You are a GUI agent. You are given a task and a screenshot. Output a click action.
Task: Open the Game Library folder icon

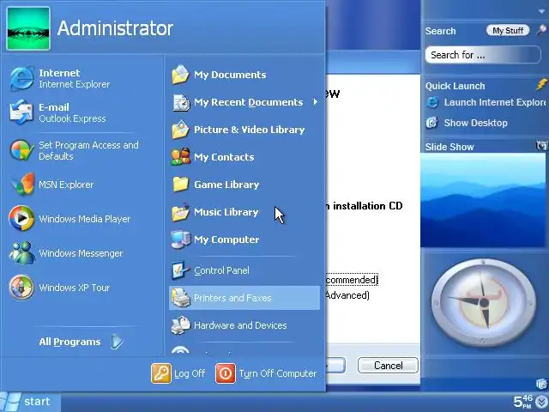click(181, 185)
